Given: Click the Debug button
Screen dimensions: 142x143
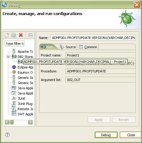Looking at the screenshot, I should (x=106, y=135).
